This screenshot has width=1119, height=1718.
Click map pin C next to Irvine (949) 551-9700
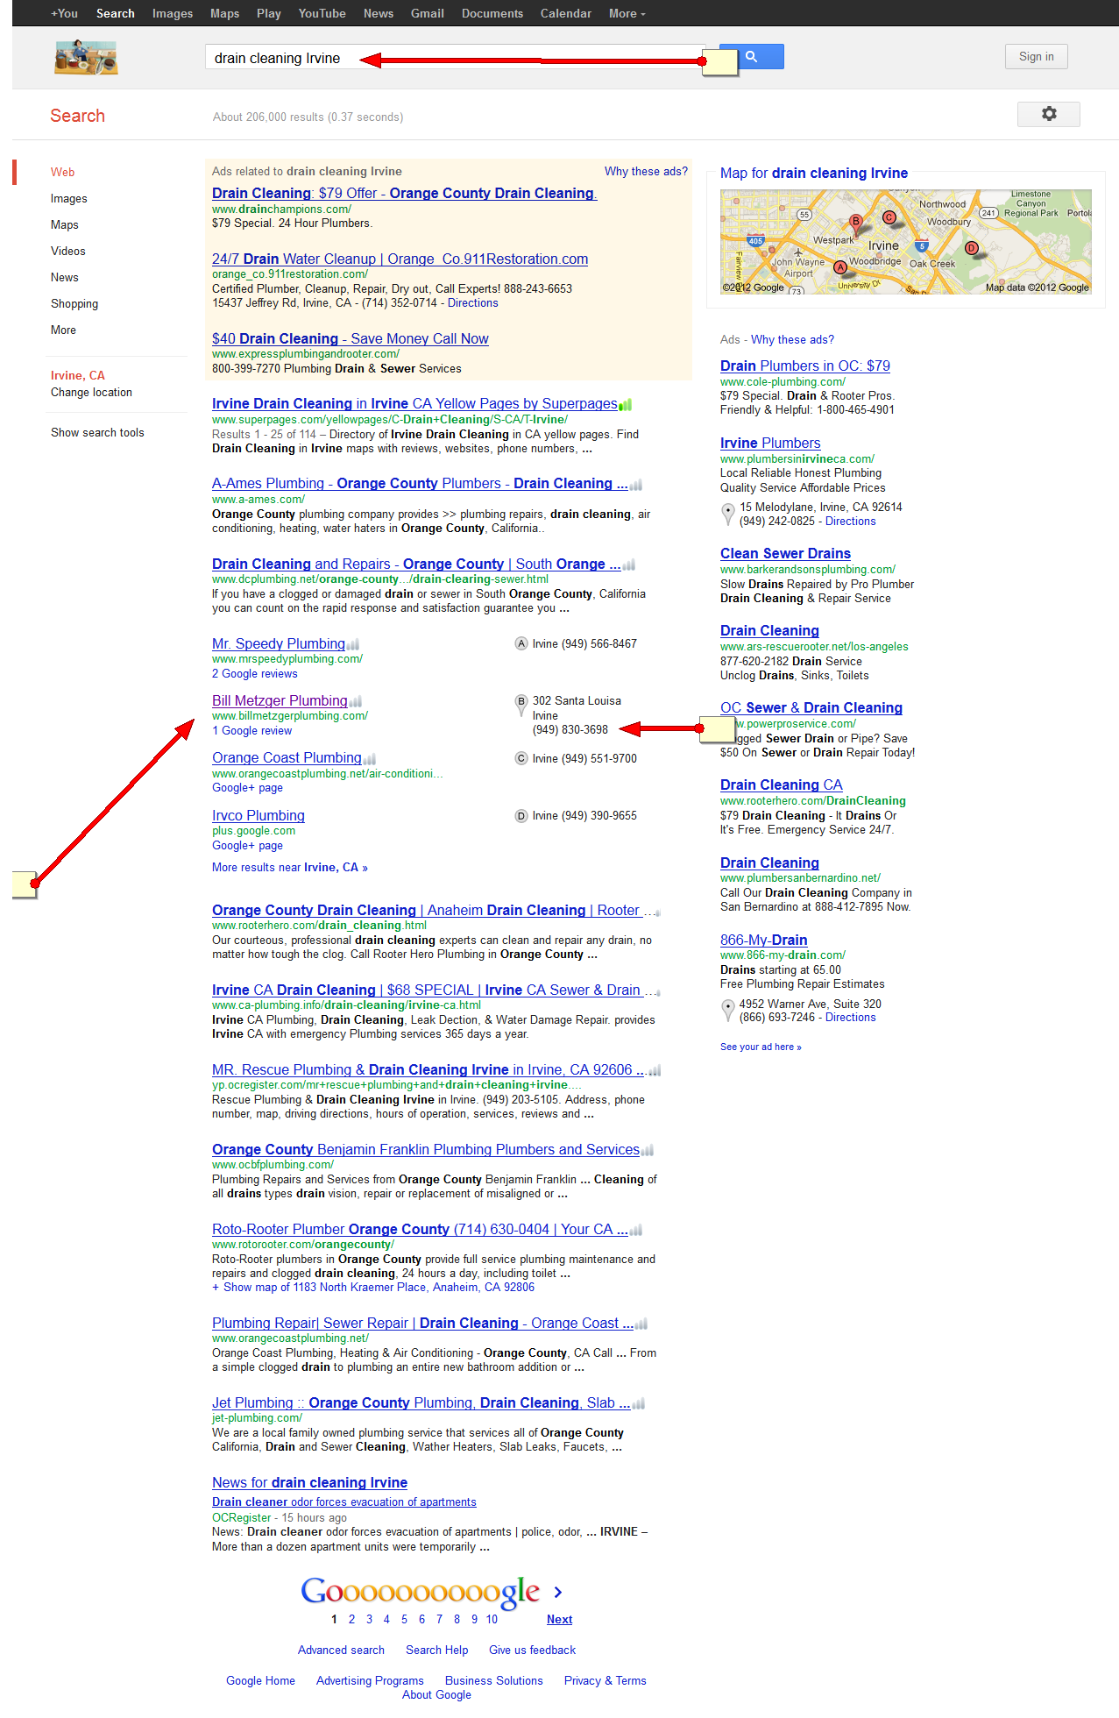coord(521,758)
